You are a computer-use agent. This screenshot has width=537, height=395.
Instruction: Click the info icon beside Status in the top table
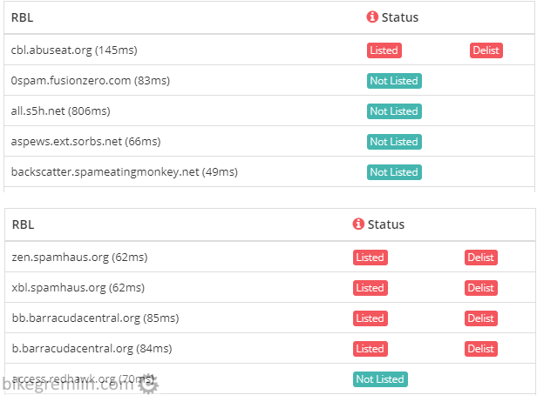372,17
